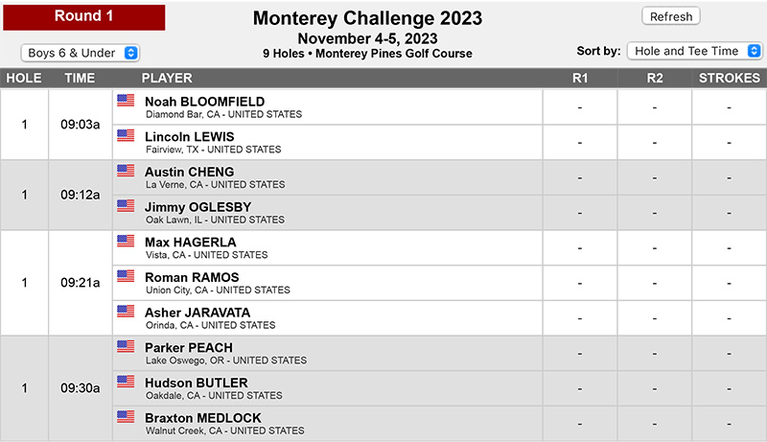Click the R1 column header
This screenshot has height=442, width=767.
580,79
